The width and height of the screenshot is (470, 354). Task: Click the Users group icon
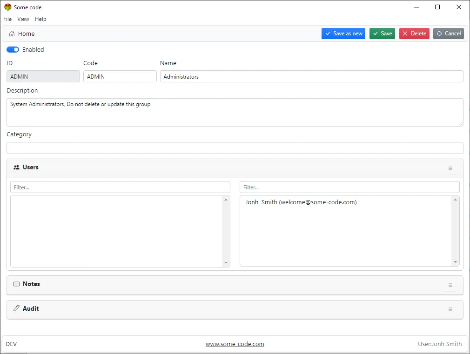(x=16, y=167)
